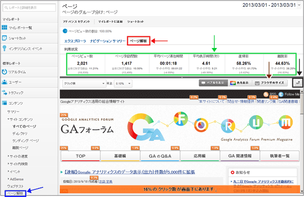Viewport: 304px width, 197px height.
Task: Collapse the サイト コンテンツ tree section
Action: pos(9,119)
